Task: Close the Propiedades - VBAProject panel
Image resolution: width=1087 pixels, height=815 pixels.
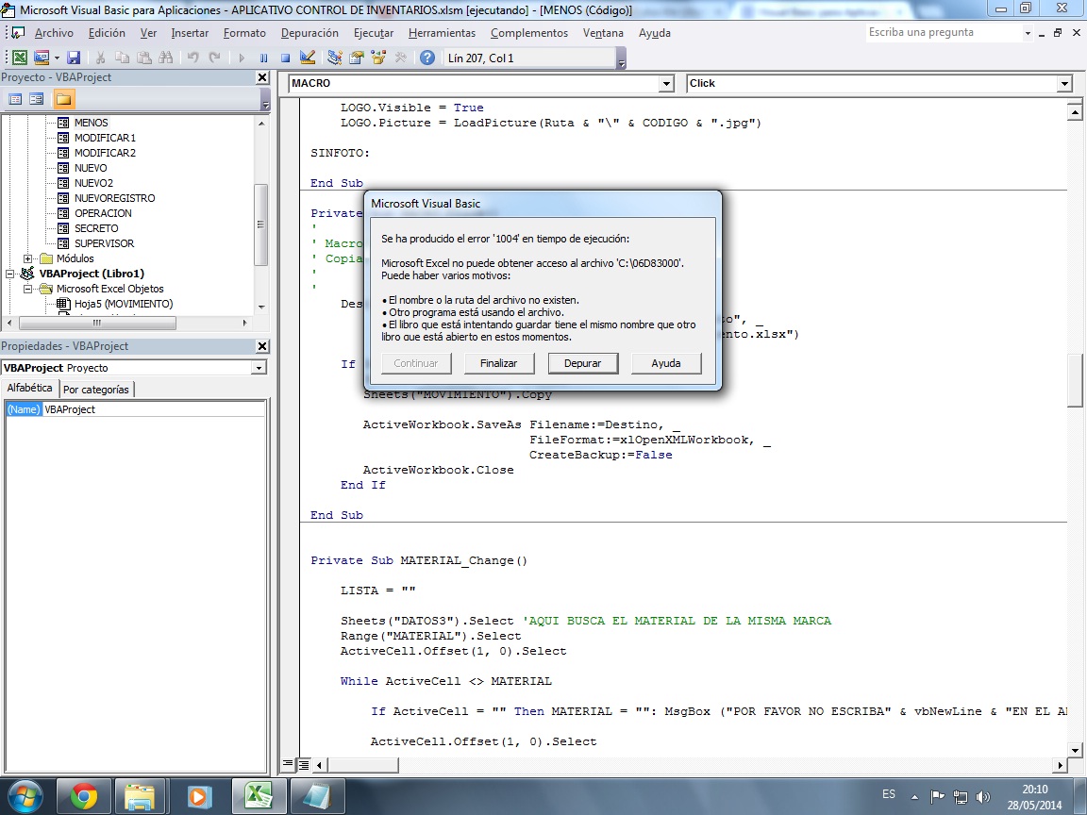Action: pyautogui.click(x=262, y=346)
